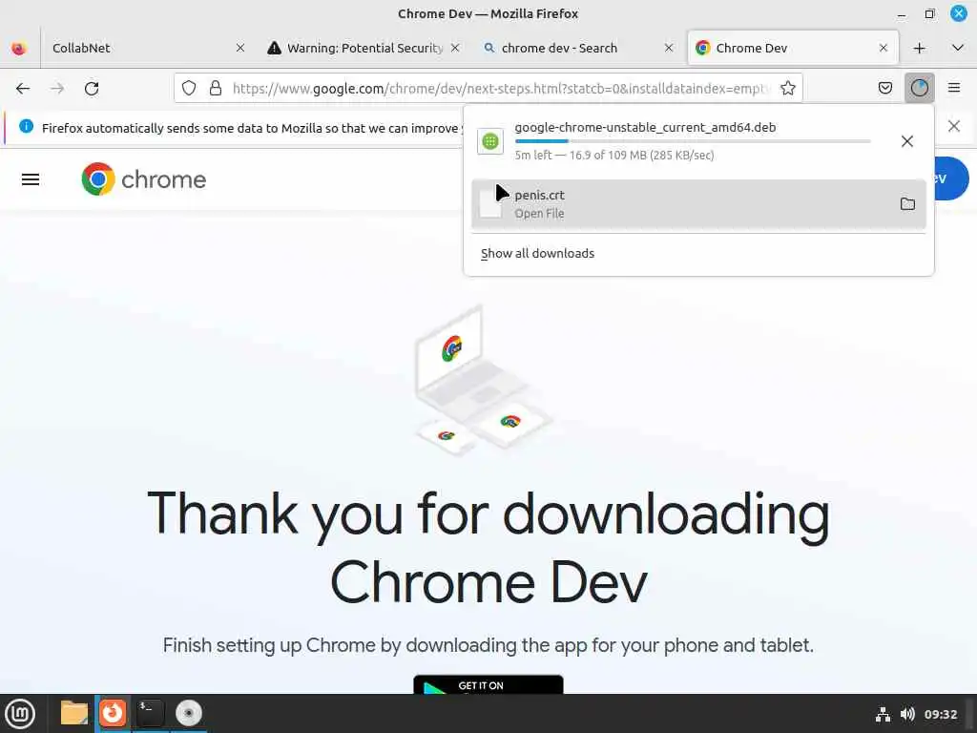
Task: Open tracking protection shield icon
Action: point(189,89)
